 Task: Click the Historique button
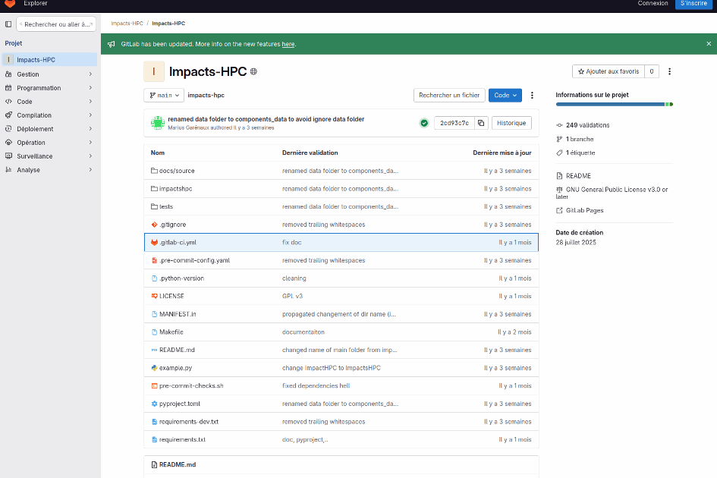[511, 123]
